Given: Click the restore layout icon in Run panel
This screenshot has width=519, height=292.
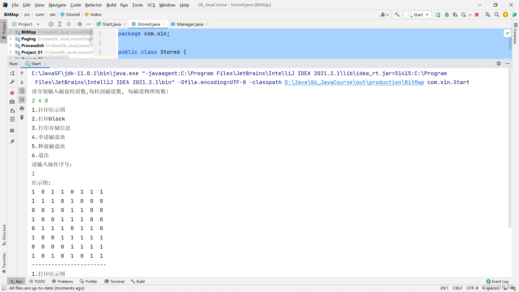Looking at the screenshot, I should (12, 130).
